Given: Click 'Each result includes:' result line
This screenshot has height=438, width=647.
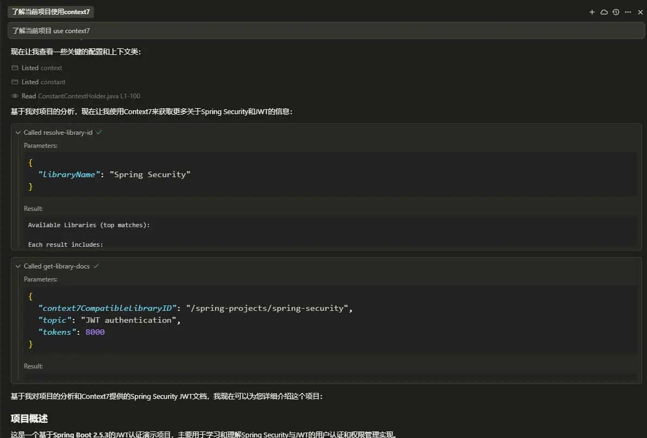Looking at the screenshot, I should 66,245.
